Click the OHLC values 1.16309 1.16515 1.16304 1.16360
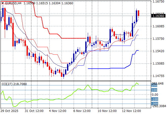The height and width of the screenshot is (114, 167). [x=48, y=3]
